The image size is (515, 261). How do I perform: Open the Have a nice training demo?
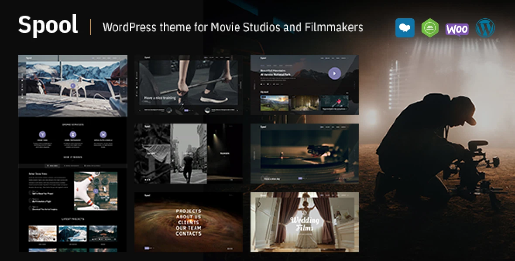(188, 85)
